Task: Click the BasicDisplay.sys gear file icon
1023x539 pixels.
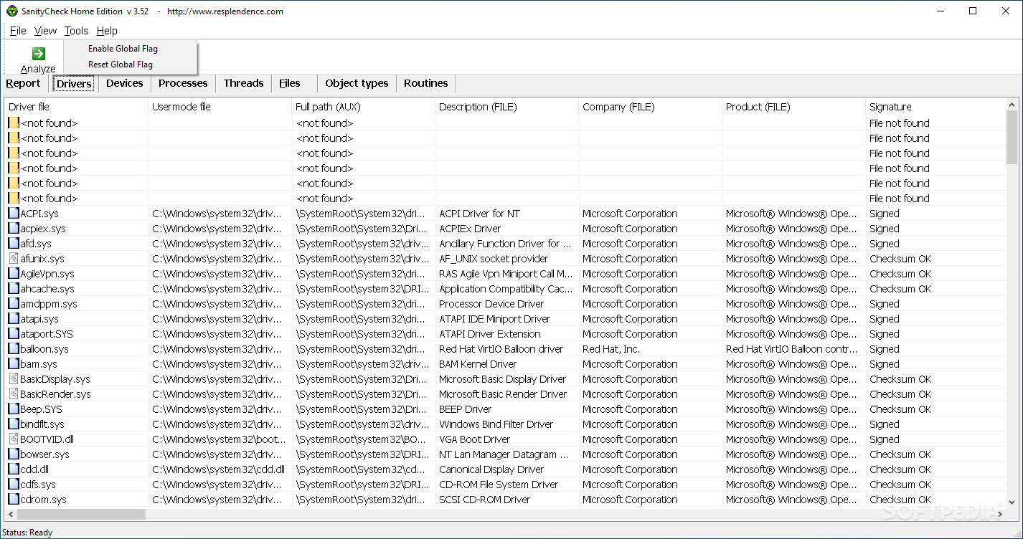Action: (x=14, y=379)
